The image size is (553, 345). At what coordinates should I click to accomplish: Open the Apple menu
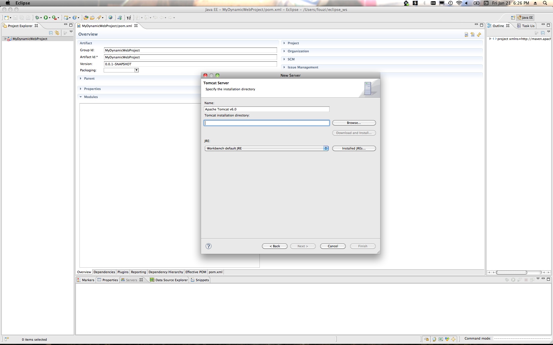[x=8, y=3]
